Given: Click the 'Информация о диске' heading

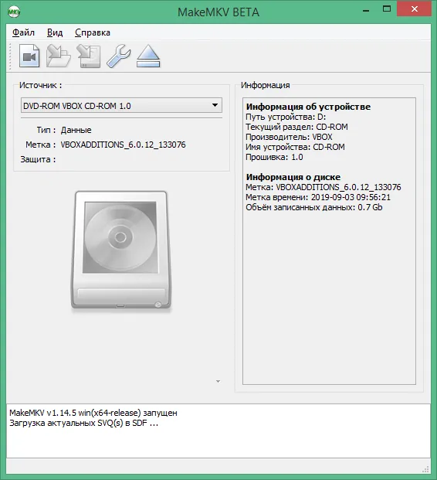Looking at the screenshot, I should pyautogui.click(x=293, y=177).
